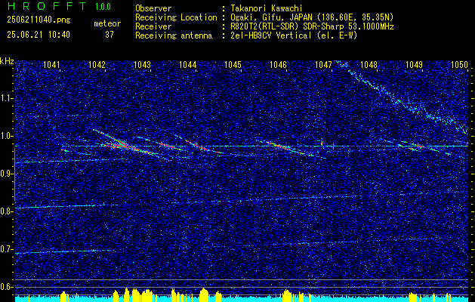Select the observer name Takanori Kawachi
The image size is (475, 302).
coord(266,8)
